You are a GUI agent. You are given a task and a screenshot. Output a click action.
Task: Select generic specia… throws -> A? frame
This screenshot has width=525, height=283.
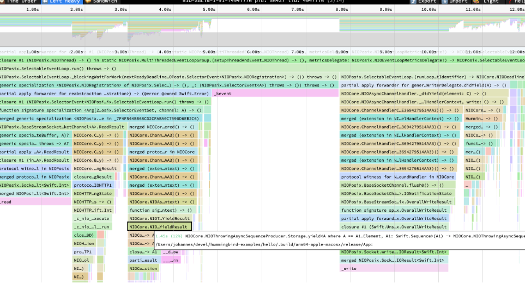tap(35, 144)
